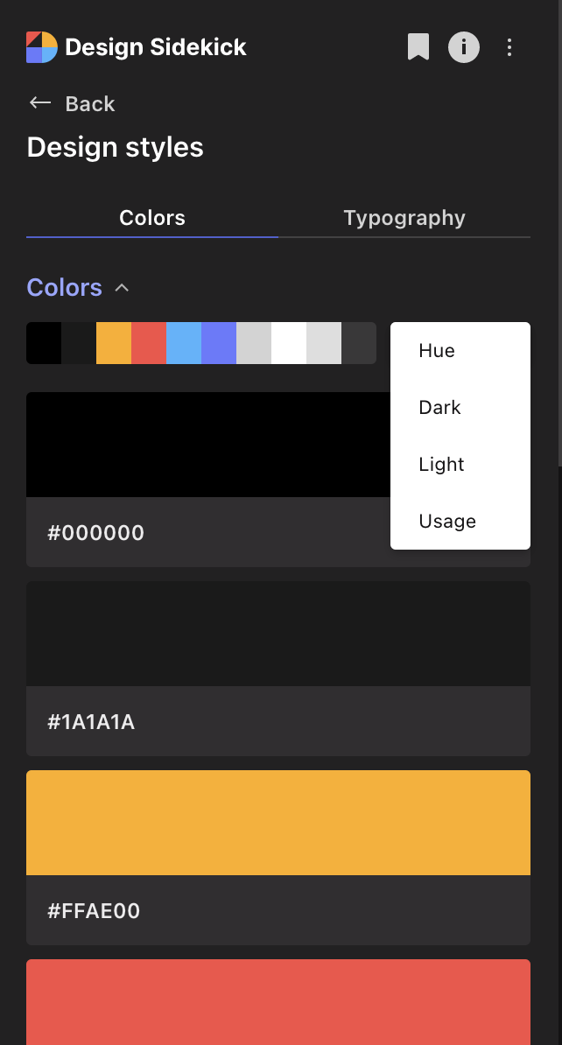Viewport: 562px width, 1045px height.
Task: Select the blue swatch in the palette strip
Action: (184, 343)
